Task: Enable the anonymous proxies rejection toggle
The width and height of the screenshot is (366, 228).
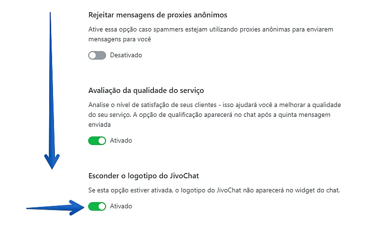Action: pos(97,55)
